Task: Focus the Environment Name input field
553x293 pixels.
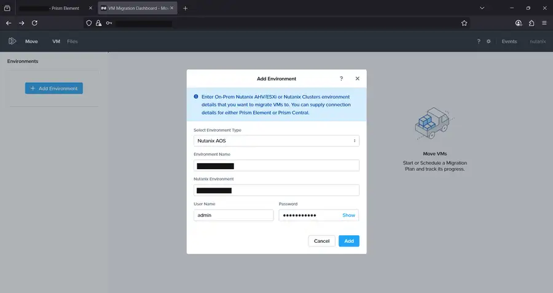Action: 276,166
